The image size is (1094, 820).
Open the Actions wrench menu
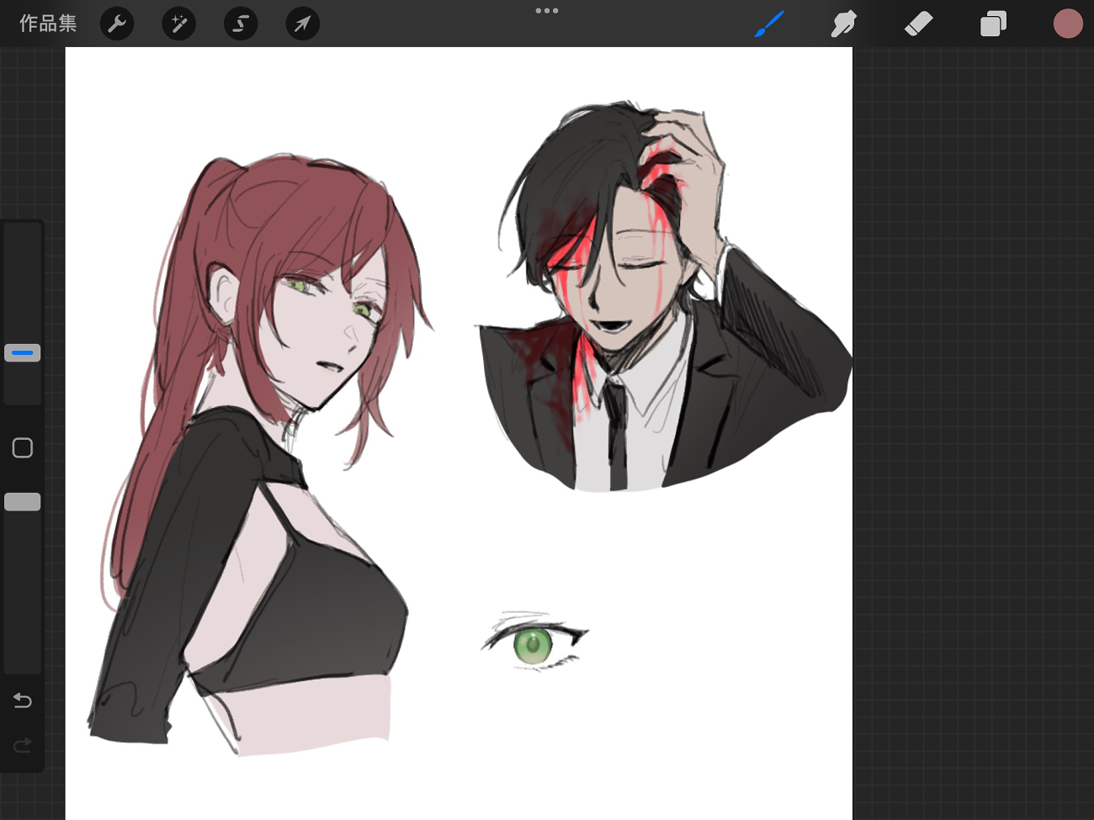pos(117,24)
